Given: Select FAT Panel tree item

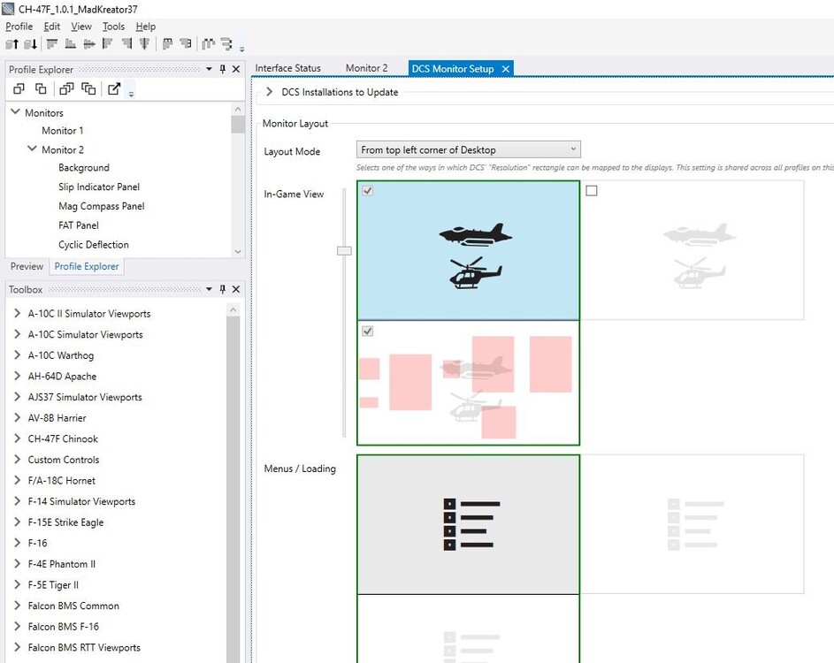Looking at the screenshot, I should click(x=78, y=225).
